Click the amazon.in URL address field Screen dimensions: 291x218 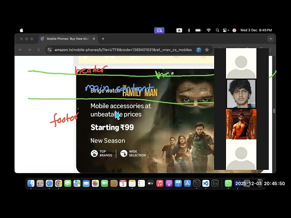coord(123,50)
